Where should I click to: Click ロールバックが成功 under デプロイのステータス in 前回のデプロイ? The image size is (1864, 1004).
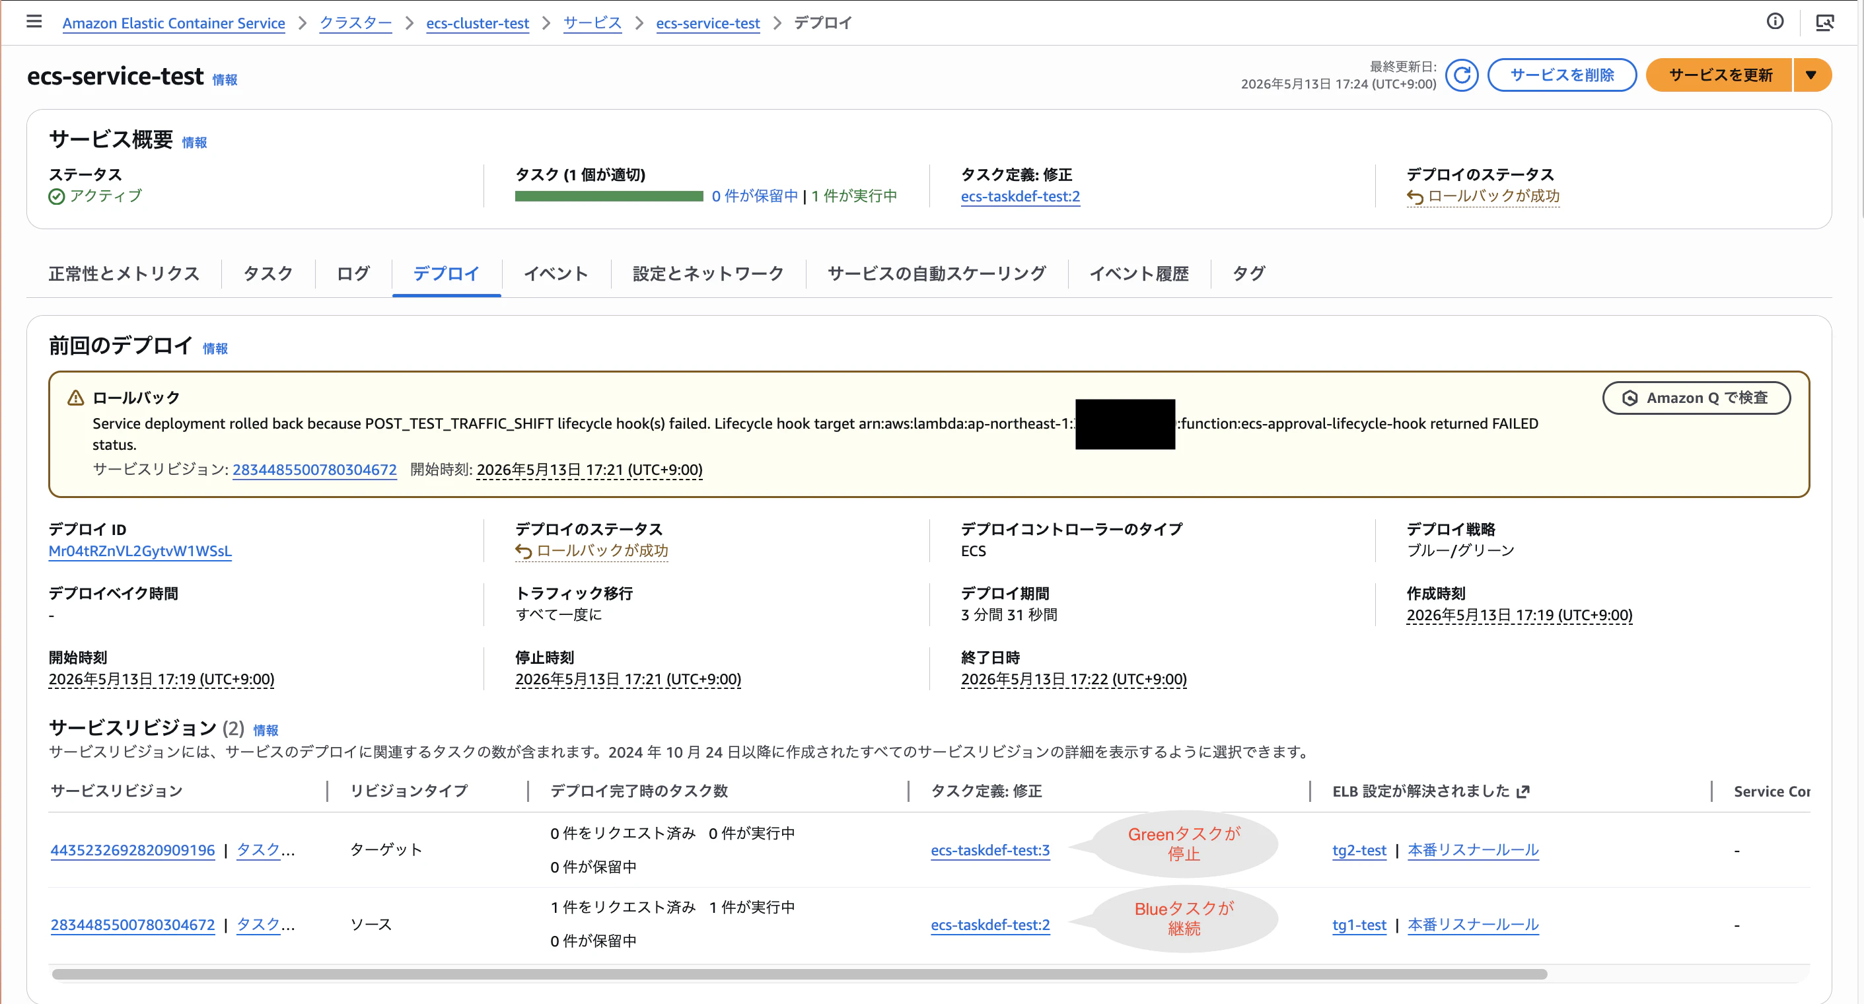pos(592,551)
